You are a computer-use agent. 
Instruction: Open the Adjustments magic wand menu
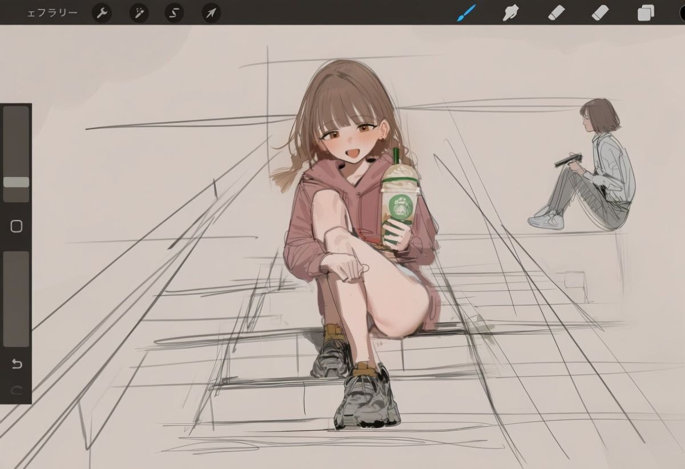(x=139, y=13)
